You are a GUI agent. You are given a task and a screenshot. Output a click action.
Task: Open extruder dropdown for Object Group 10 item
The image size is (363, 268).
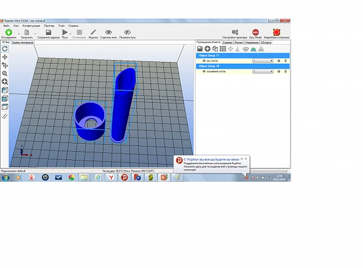pyautogui.click(x=263, y=72)
